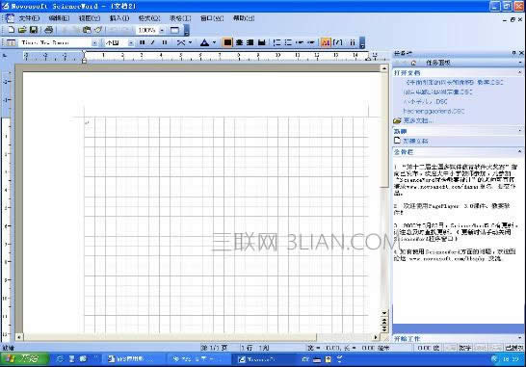The image size is (526, 367).
Task: Toggle the Italic formatting button
Action: tap(153, 42)
